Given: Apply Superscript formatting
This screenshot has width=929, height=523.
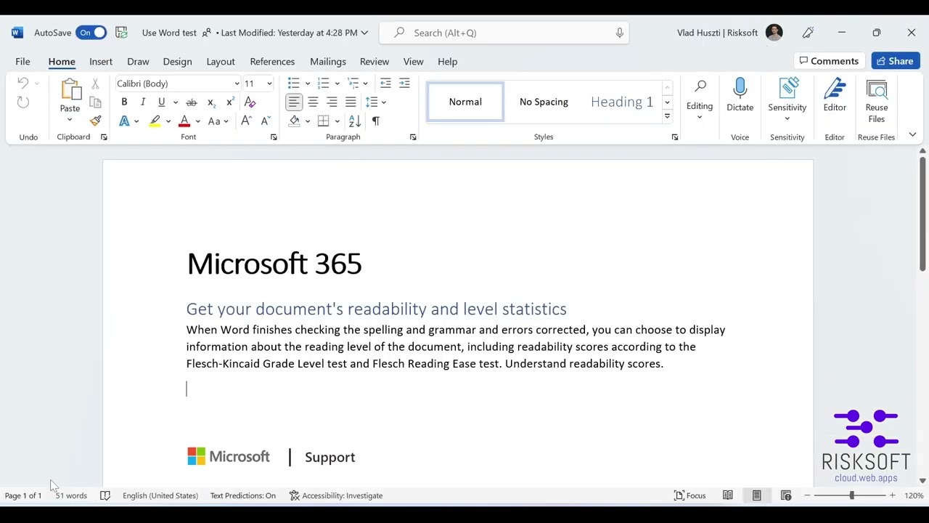Looking at the screenshot, I should point(229,102).
